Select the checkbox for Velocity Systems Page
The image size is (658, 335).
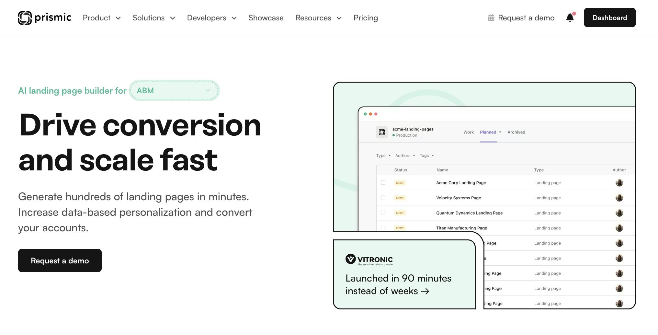pyautogui.click(x=383, y=198)
